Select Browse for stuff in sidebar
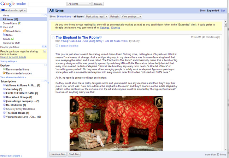This screenshot has height=158, width=229. (x=11, y=43)
